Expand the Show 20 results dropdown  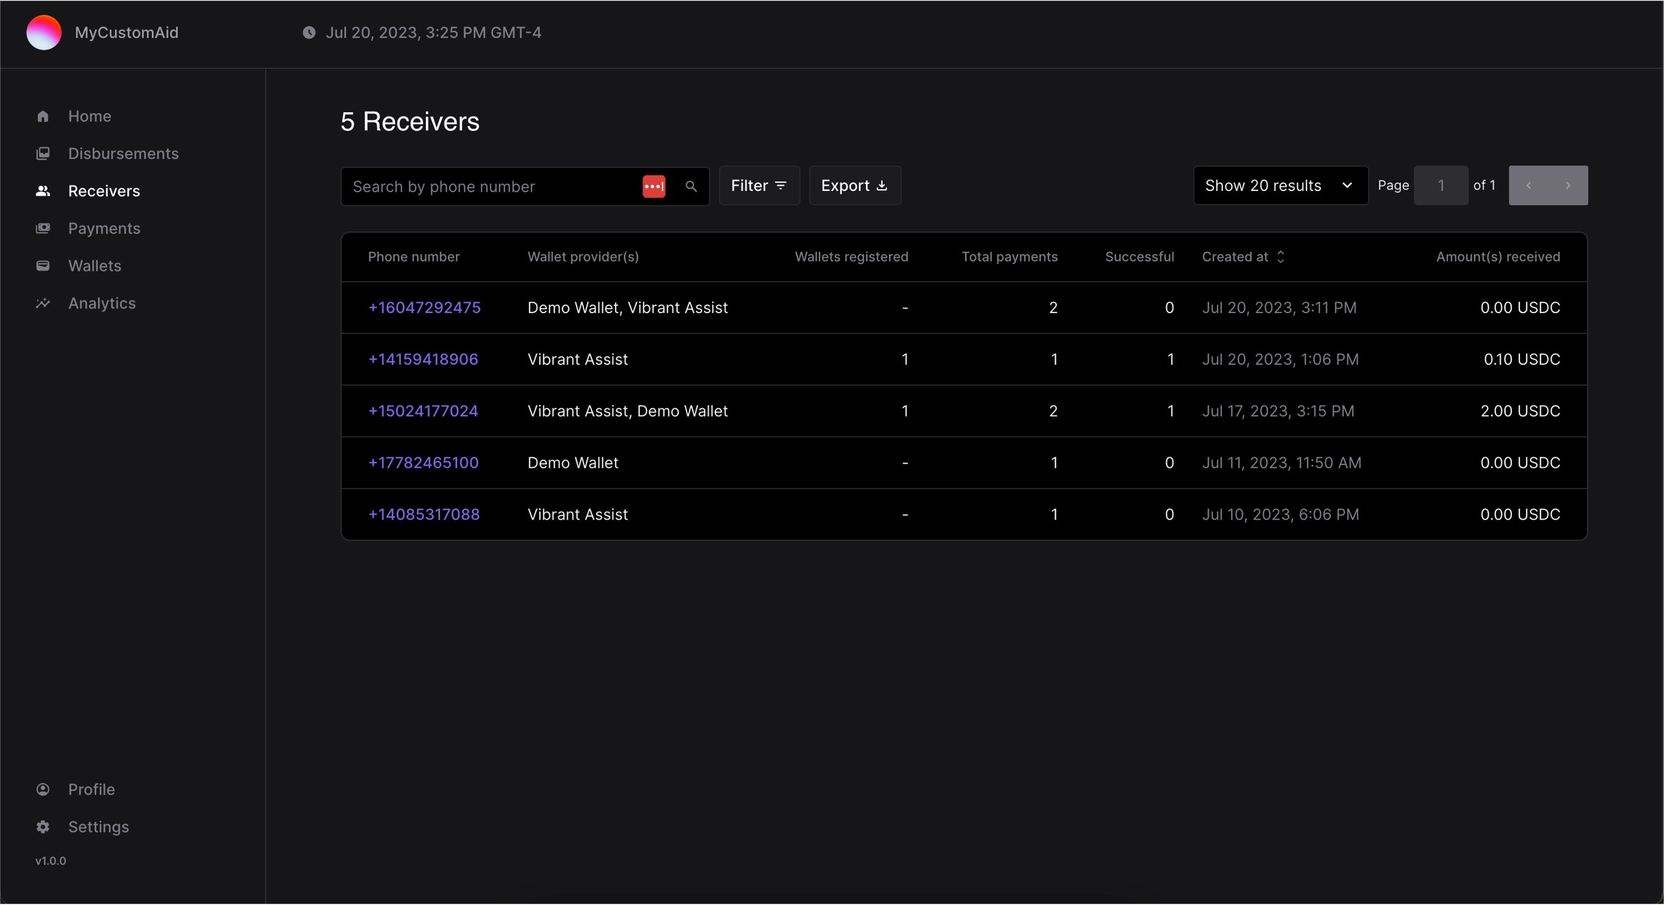point(1280,186)
